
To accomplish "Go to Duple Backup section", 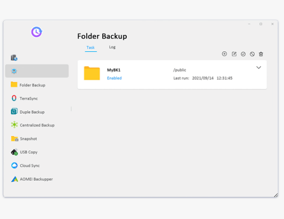I will pos(31,112).
